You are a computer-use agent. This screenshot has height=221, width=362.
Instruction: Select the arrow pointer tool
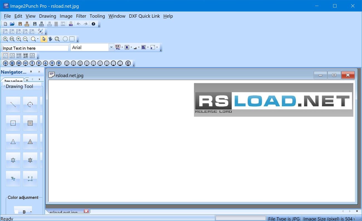pyautogui.click(x=44, y=39)
